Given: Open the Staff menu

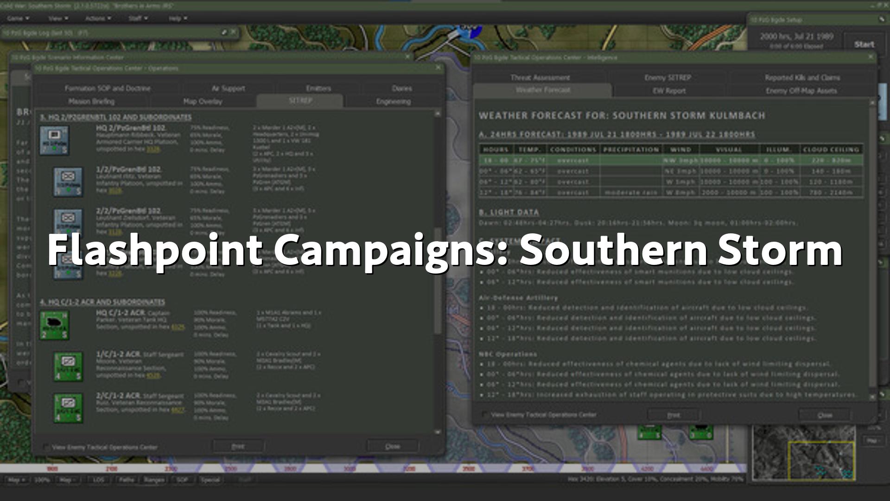Looking at the screenshot, I should (138, 19).
